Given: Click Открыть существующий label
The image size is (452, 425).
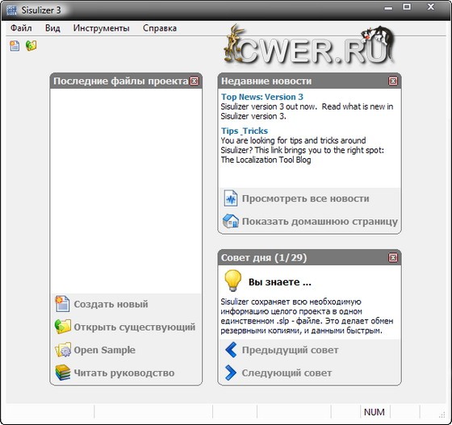Looking at the screenshot, I should click(135, 327).
